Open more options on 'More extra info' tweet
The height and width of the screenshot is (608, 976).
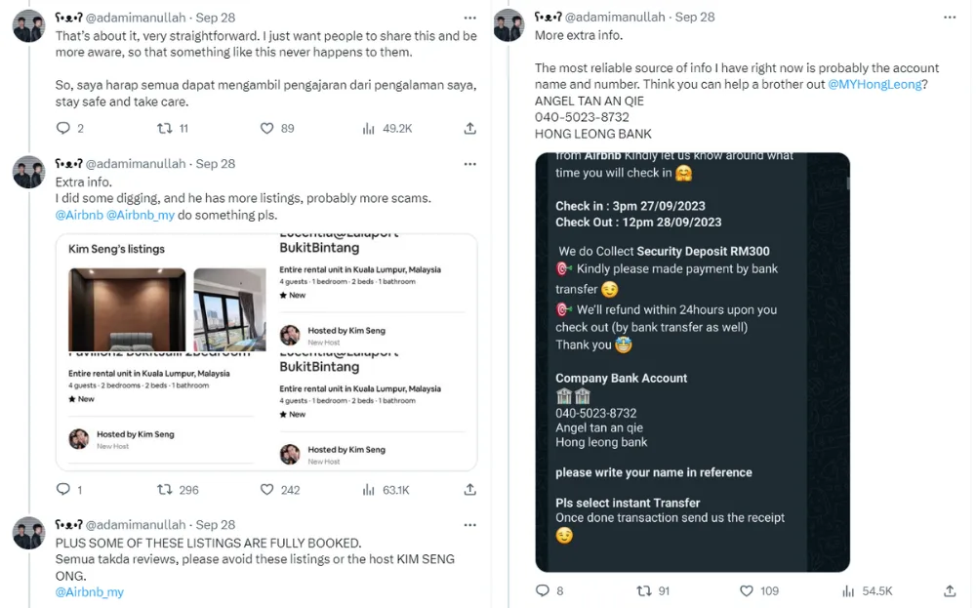pos(950,18)
